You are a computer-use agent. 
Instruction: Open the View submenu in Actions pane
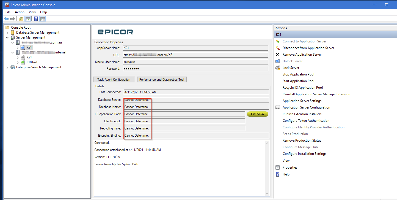point(286,161)
